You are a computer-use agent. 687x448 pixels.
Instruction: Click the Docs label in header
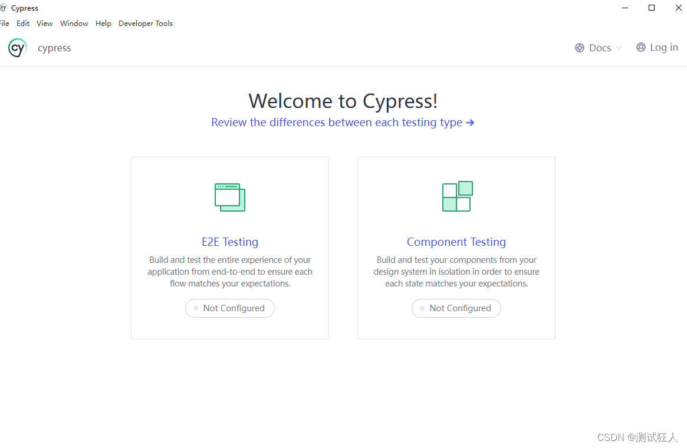(x=600, y=48)
